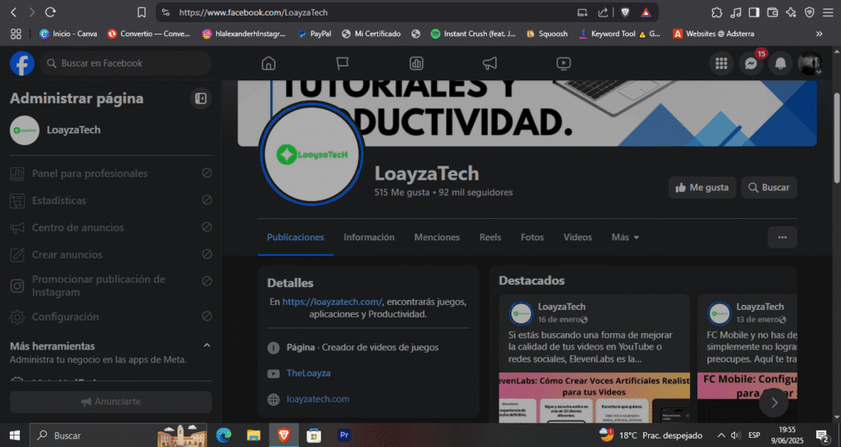
Task: Open Panel para profesionales menu item
Action: 111,173
